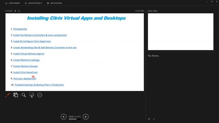Go to the previous slide
This screenshot has width=219, height=123.
(64, 117)
